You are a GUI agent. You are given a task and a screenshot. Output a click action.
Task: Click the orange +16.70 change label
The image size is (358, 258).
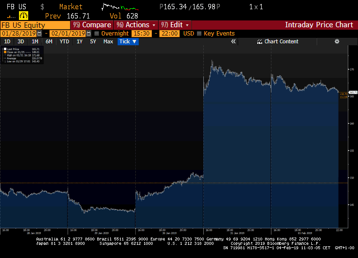[343, 94]
